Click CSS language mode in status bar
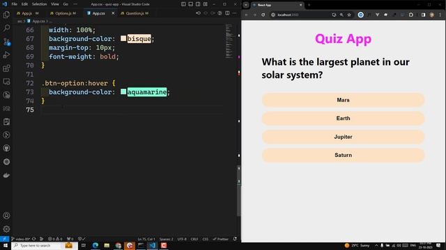446x250 pixels. click(x=206, y=239)
